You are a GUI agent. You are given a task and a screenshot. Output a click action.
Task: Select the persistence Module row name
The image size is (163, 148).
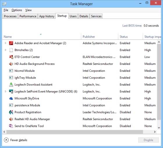[27, 105]
